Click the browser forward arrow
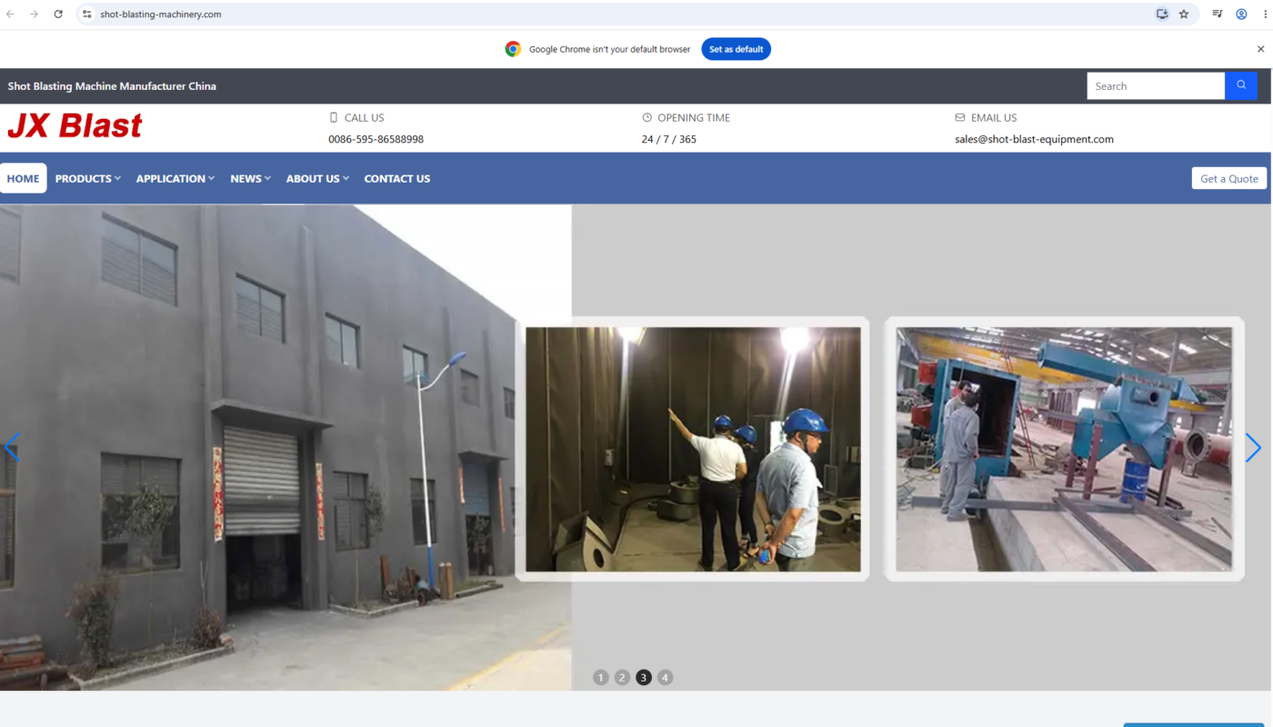This screenshot has height=727, width=1273. pos(35,14)
